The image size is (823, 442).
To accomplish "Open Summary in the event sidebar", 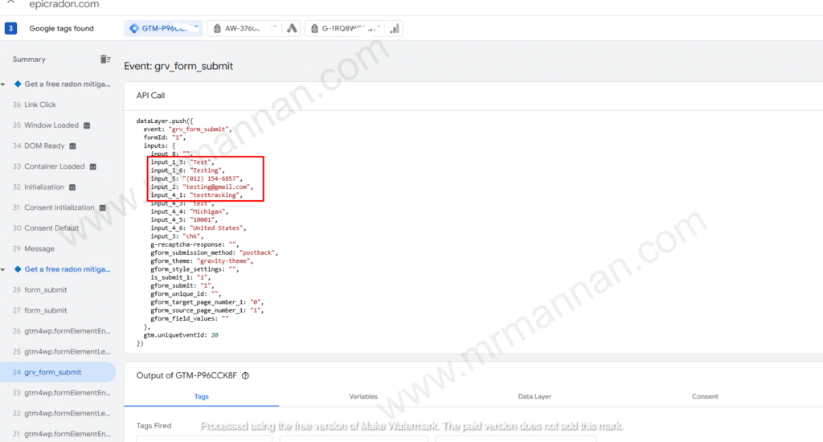I will (29, 59).
